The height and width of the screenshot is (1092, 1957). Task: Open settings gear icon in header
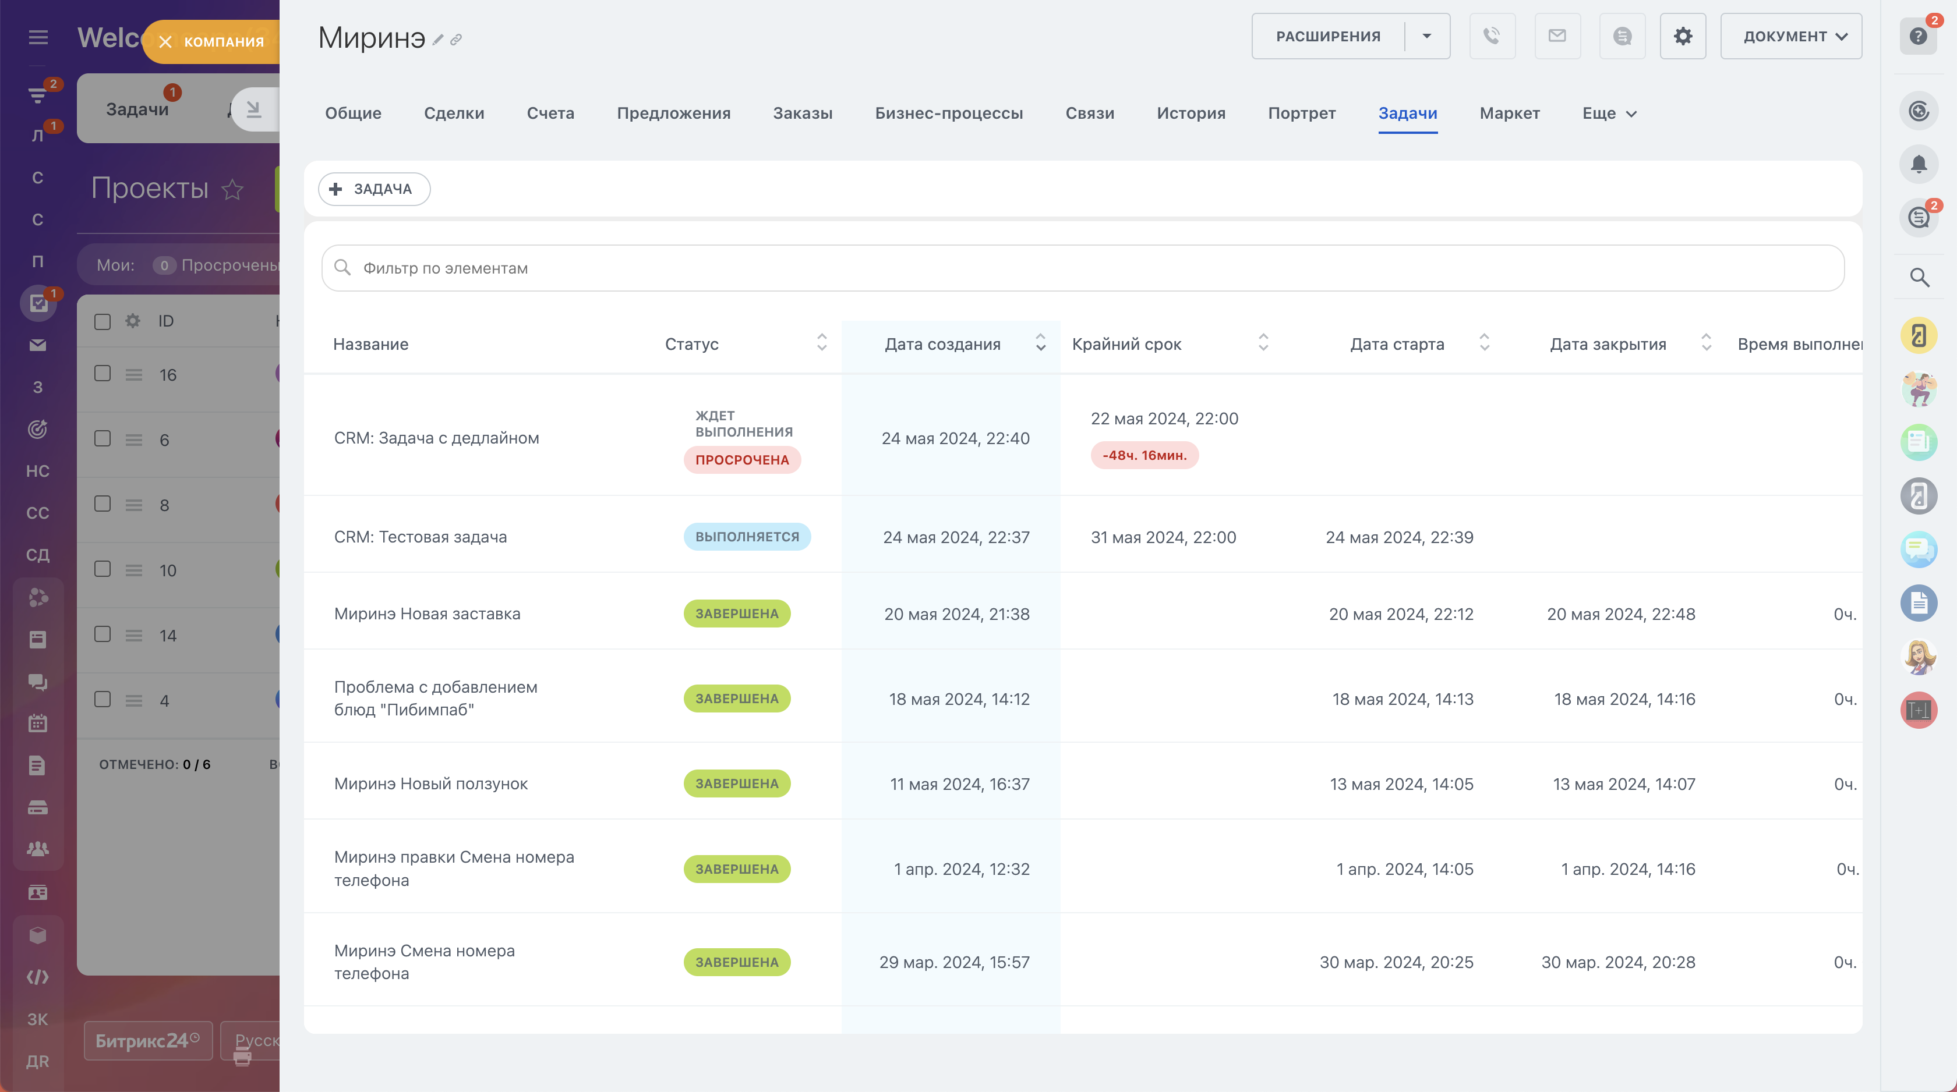pyautogui.click(x=1683, y=36)
